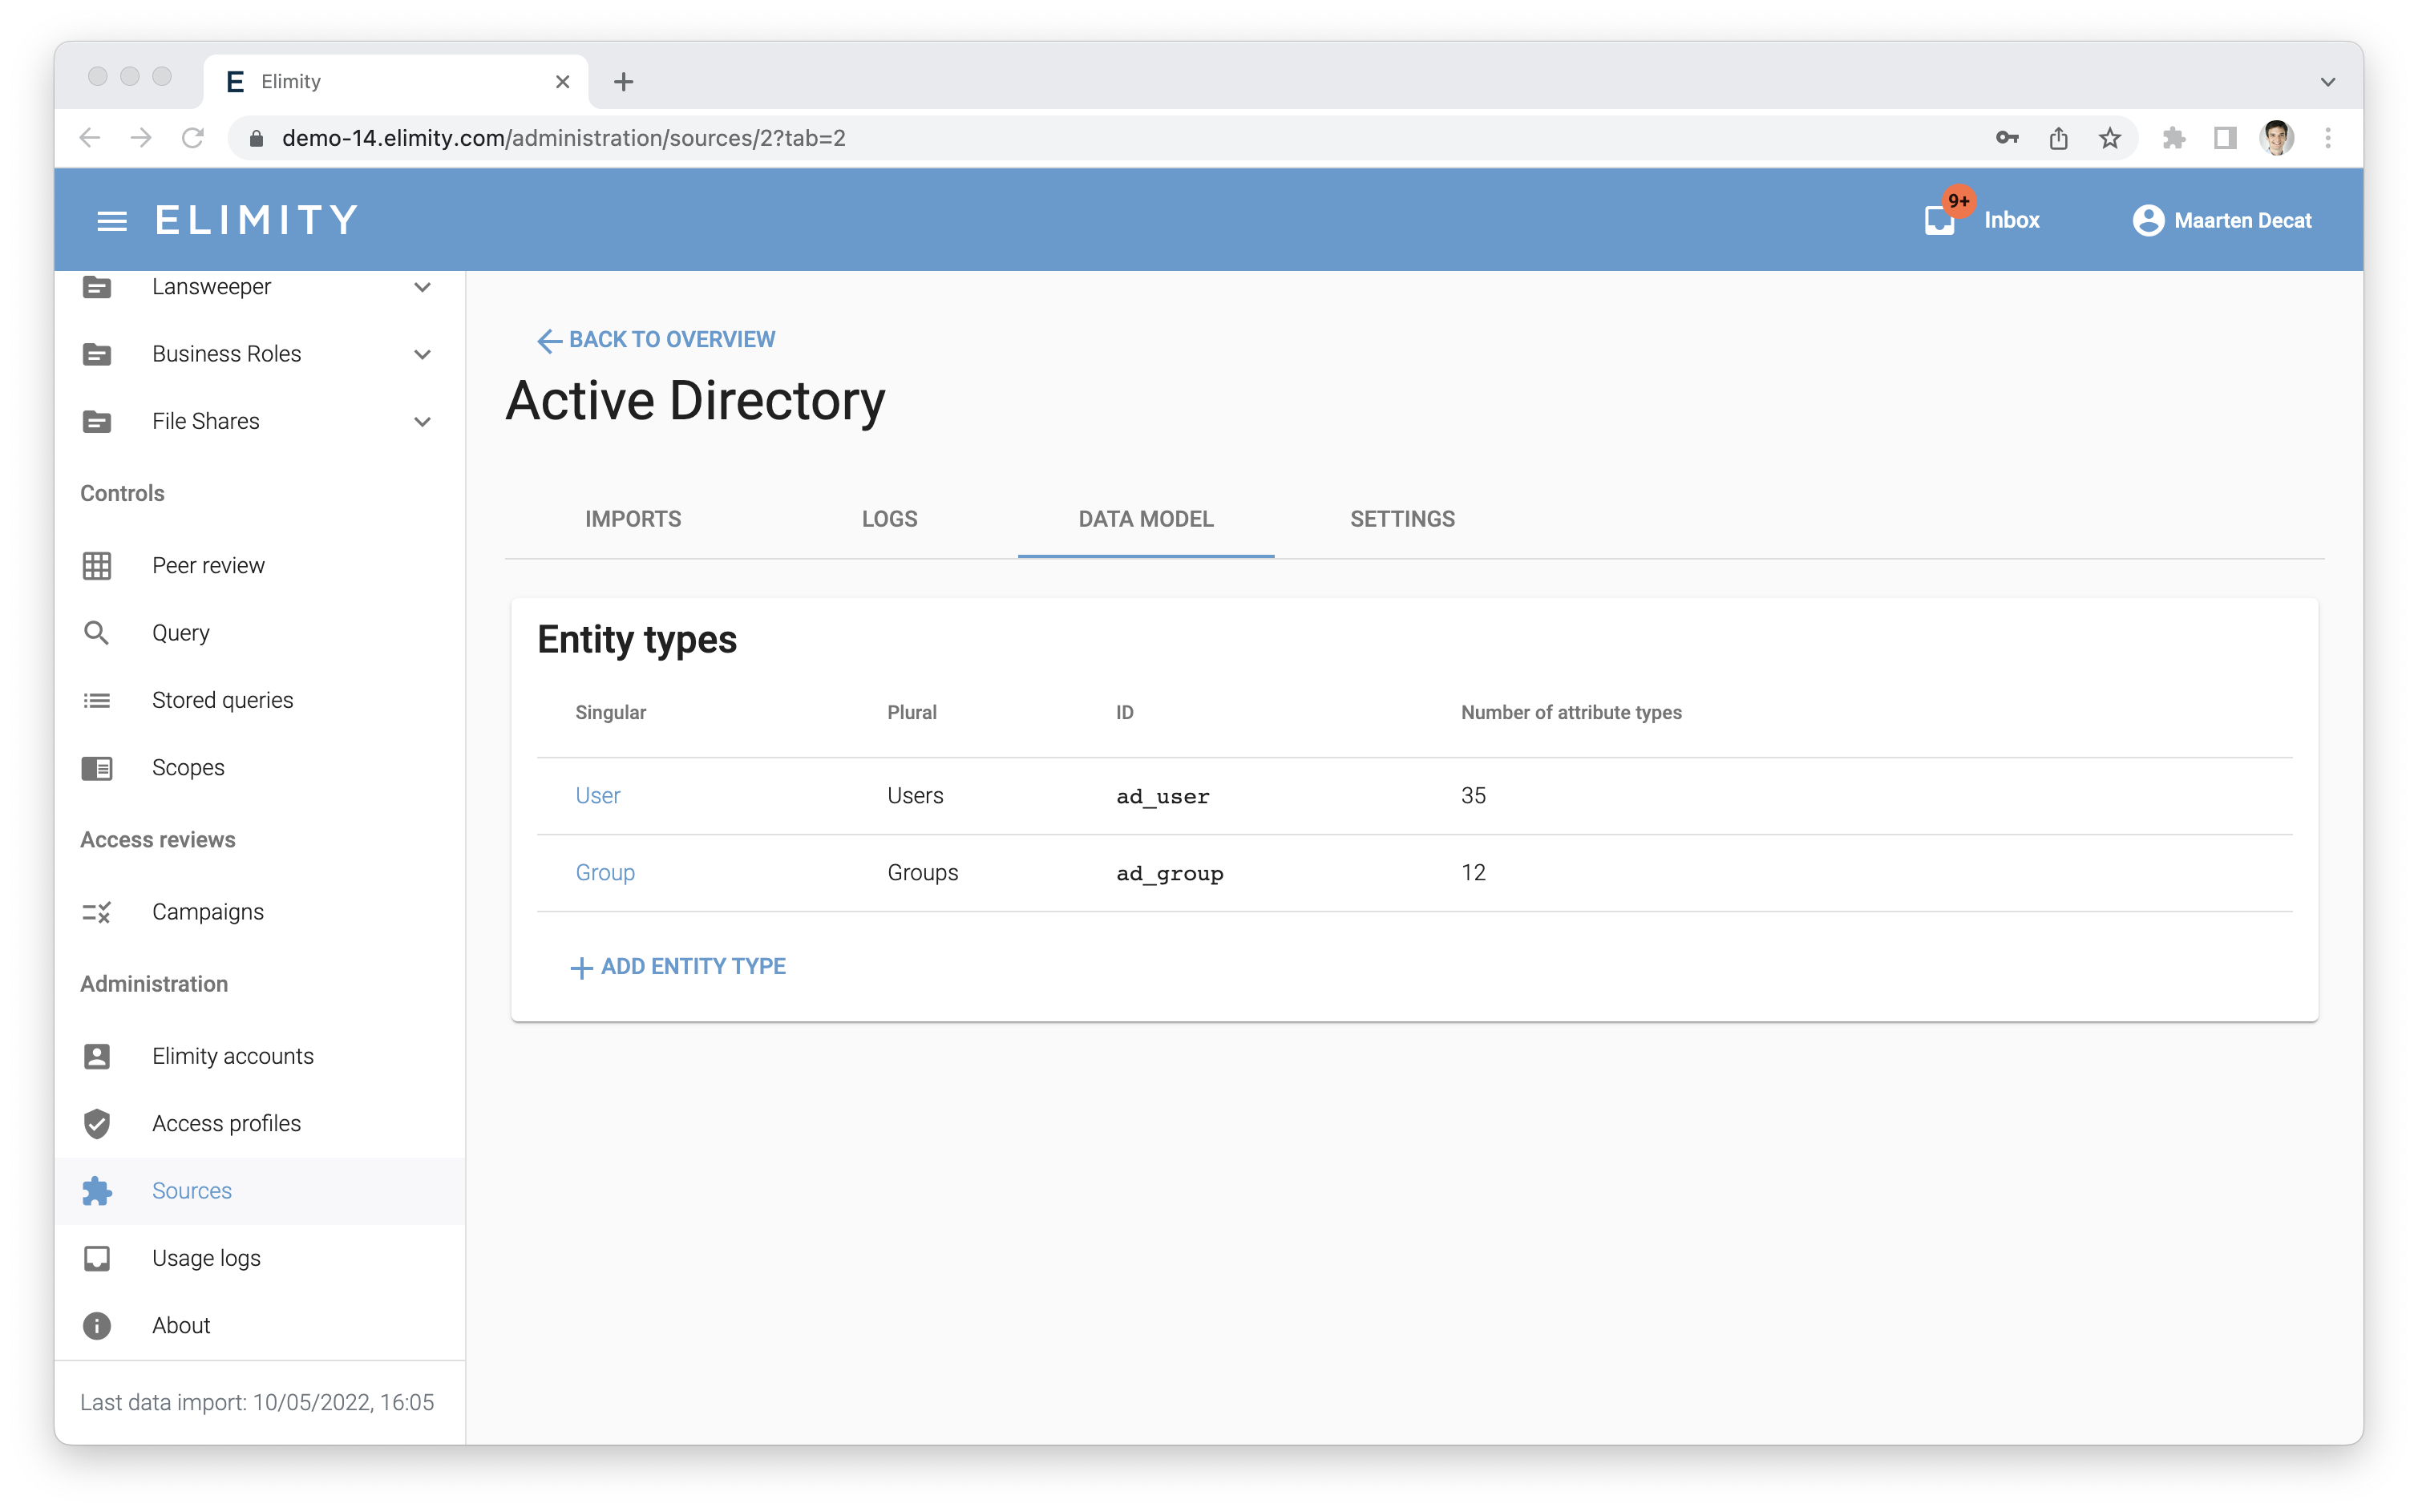
Task: Switch to the IMPORTS tab
Action: point(633,519)
